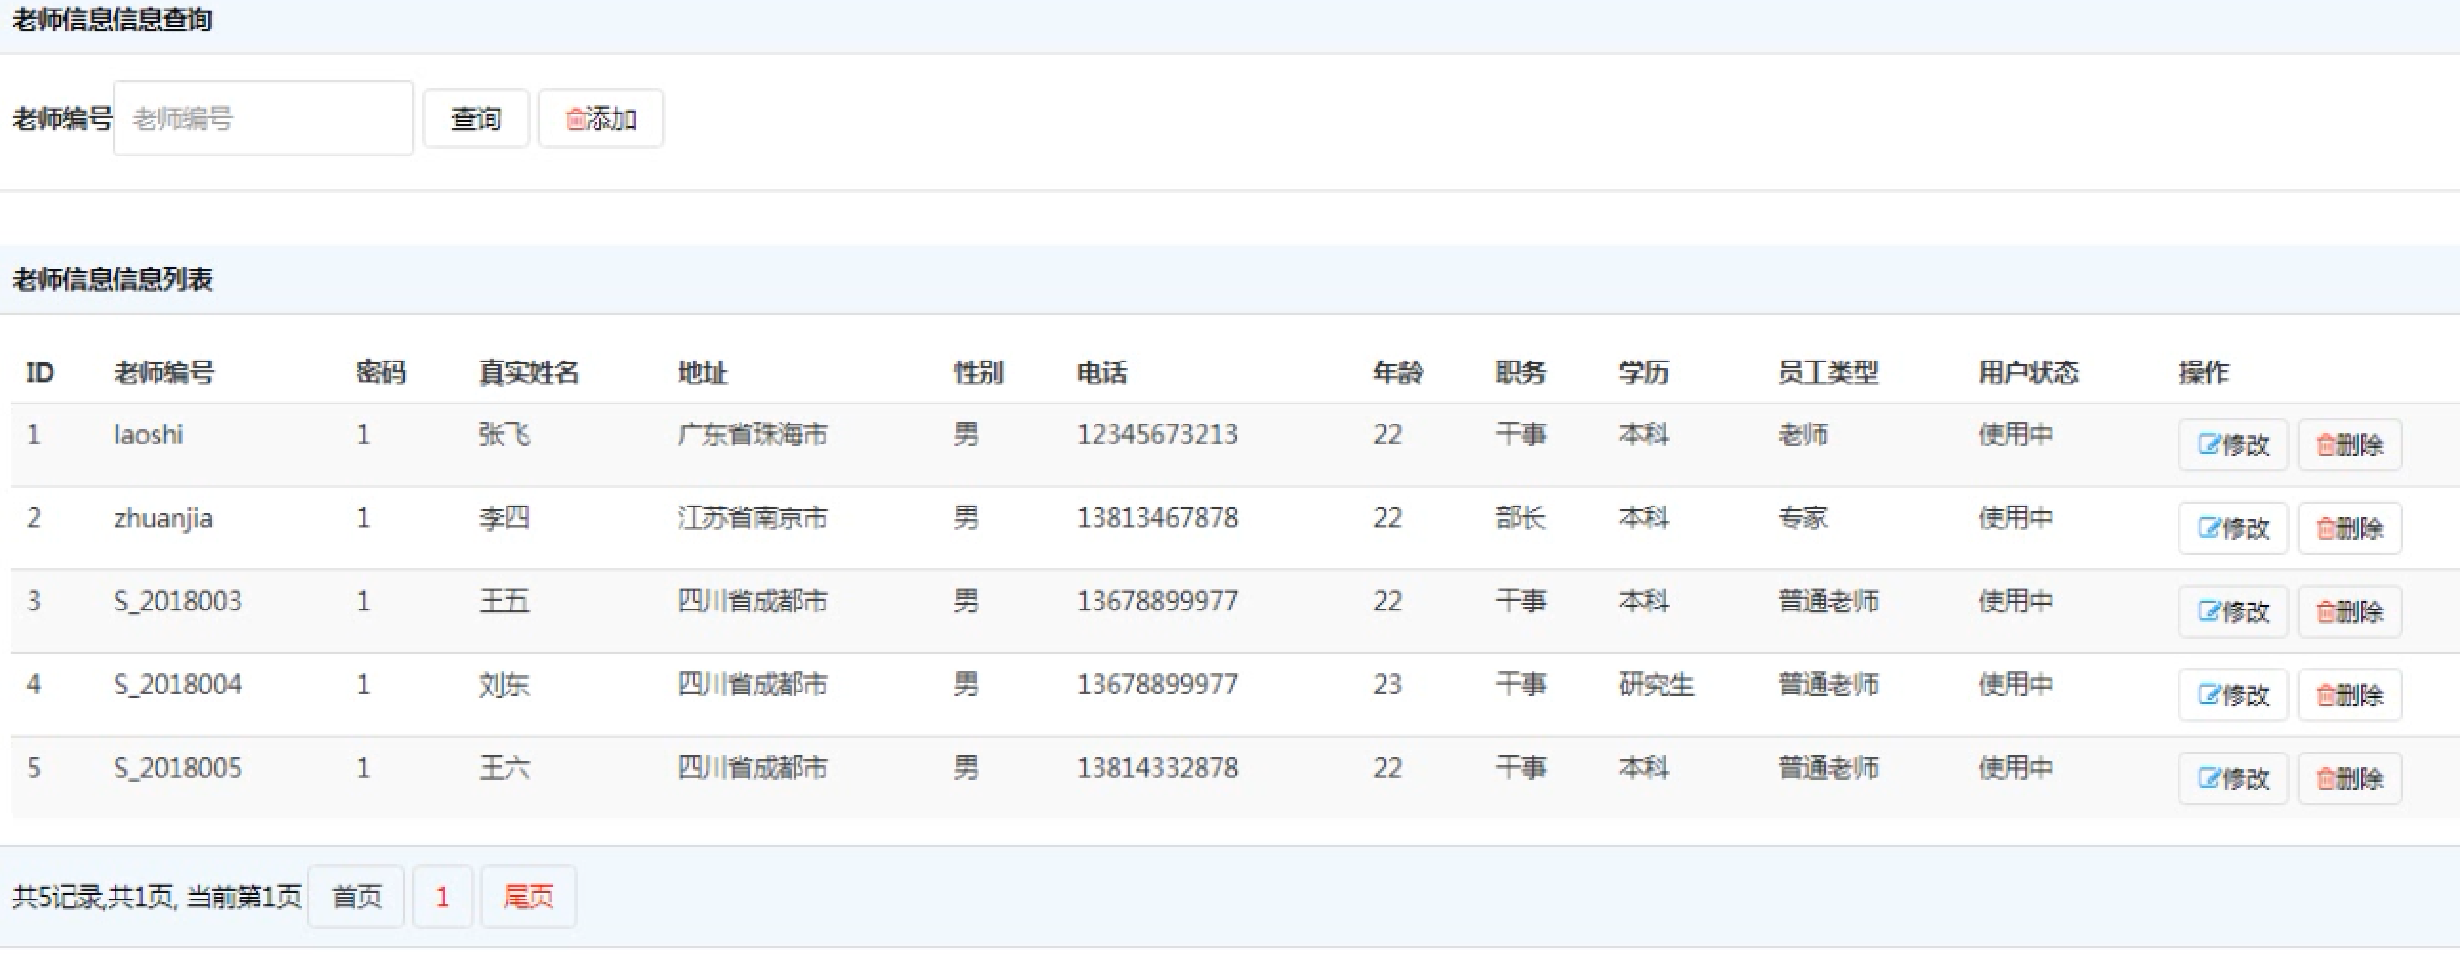Viewport: 2460px width, 971px height.
Task: Click the 真实姓名 column header
Action: pyautogui.click(x=529, y=372)
